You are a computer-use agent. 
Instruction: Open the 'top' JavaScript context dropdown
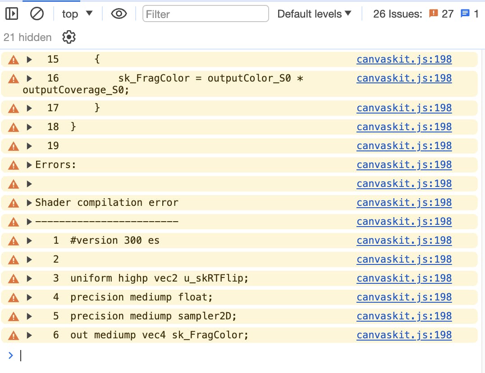point(78,14)
